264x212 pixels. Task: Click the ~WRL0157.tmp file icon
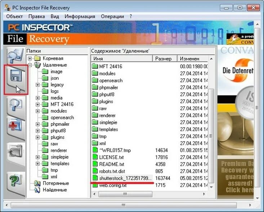(x=95, y=150)
